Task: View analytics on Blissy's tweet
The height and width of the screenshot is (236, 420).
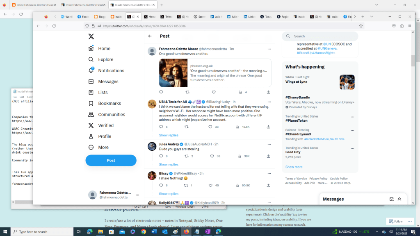Action: coord(238,185)
